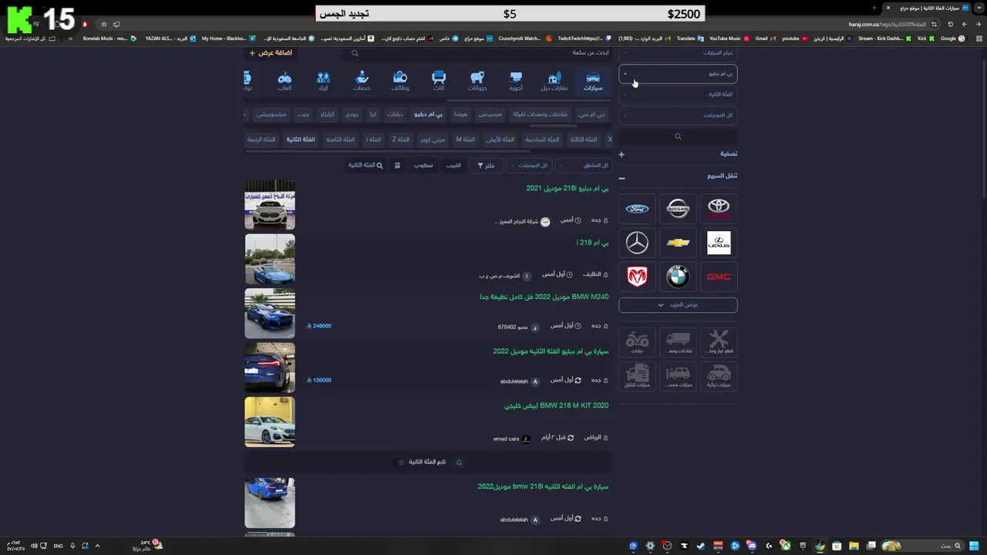The height and width of the screenshot is (555, 987).
Task: Open the وظائف jobs category
Action: point(400,81)
